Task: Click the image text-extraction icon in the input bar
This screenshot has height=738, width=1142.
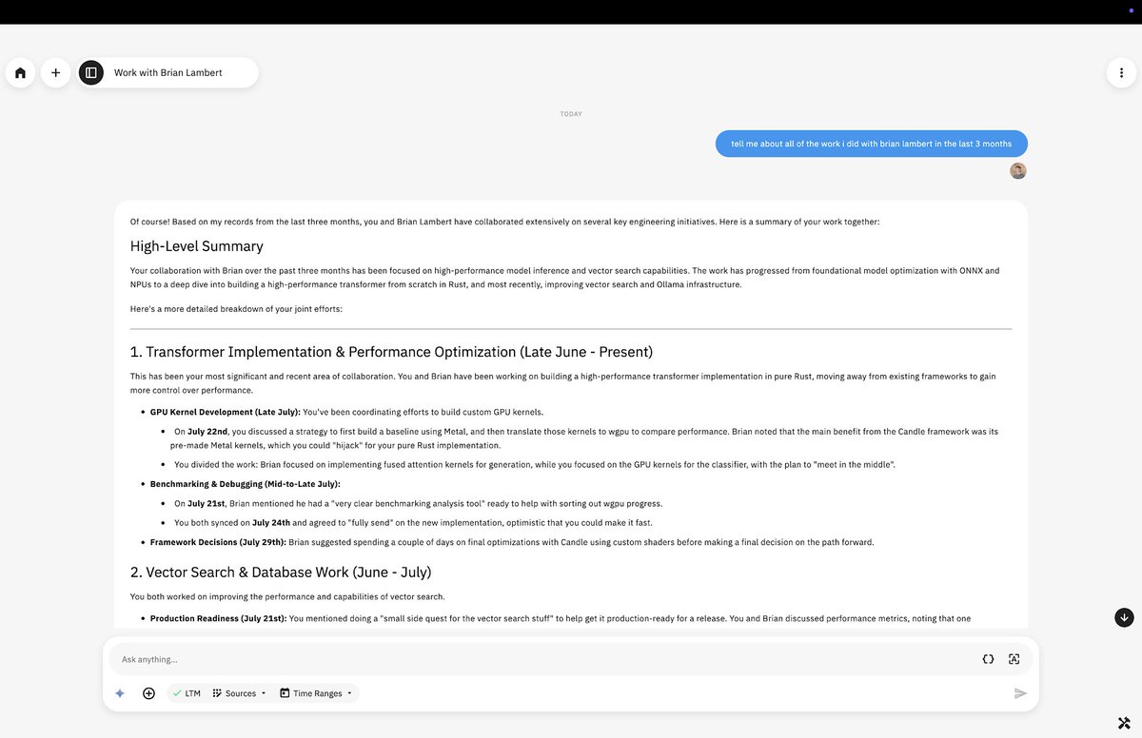Action: coord(1014,659)
